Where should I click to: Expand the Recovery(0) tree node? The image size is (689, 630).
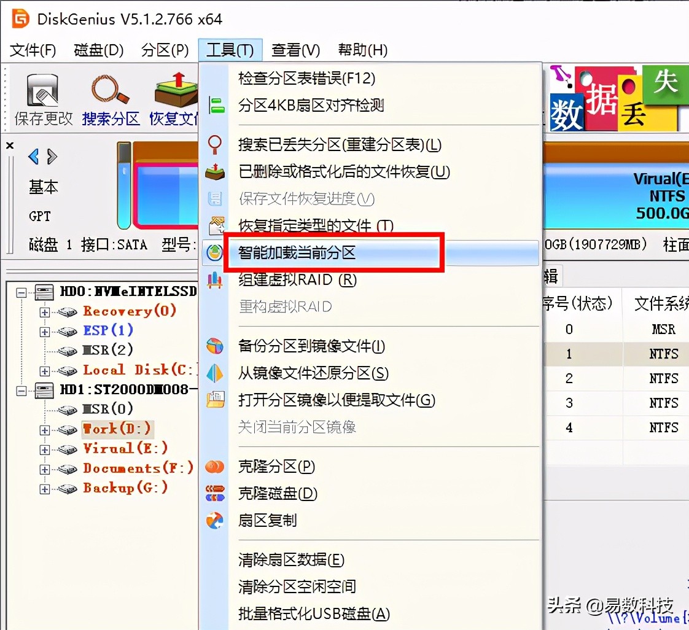click(x=44, y=311)
